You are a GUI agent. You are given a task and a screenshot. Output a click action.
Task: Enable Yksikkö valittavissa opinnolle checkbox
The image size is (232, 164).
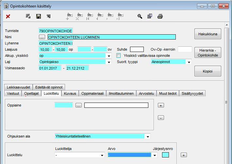click(118, 56)
